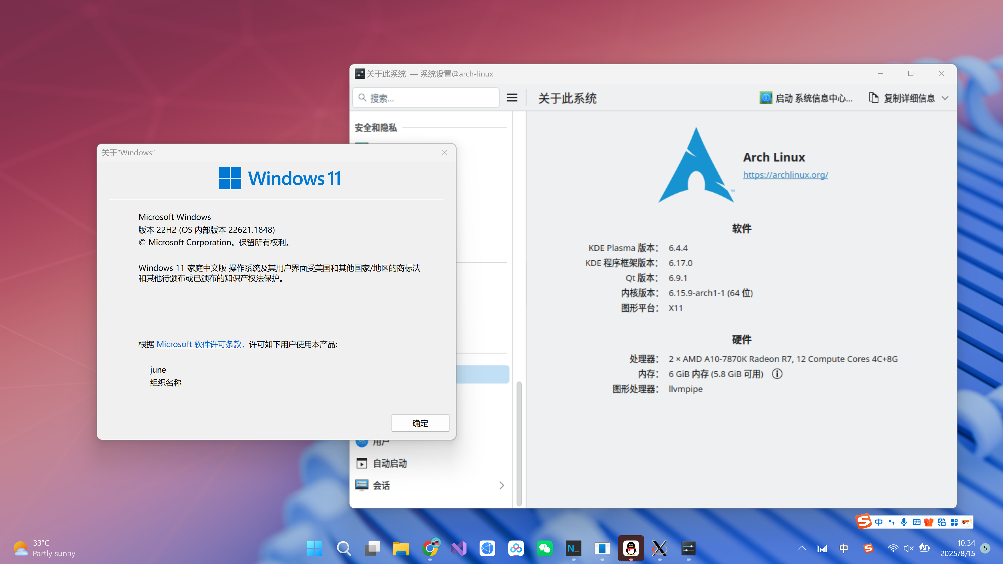Image resolution: width=1003 pixels, height=564 pixels.
Task: Open Task View on taskbar
Action: coord(372,548)
